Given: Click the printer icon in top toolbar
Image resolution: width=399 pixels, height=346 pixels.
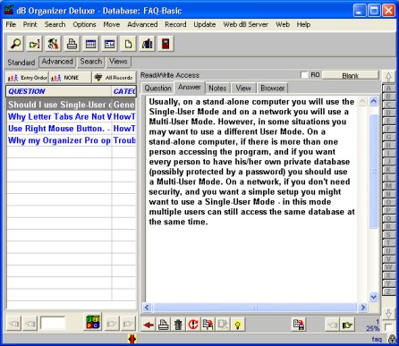Looking at the screenshot, I should (72, 44).
